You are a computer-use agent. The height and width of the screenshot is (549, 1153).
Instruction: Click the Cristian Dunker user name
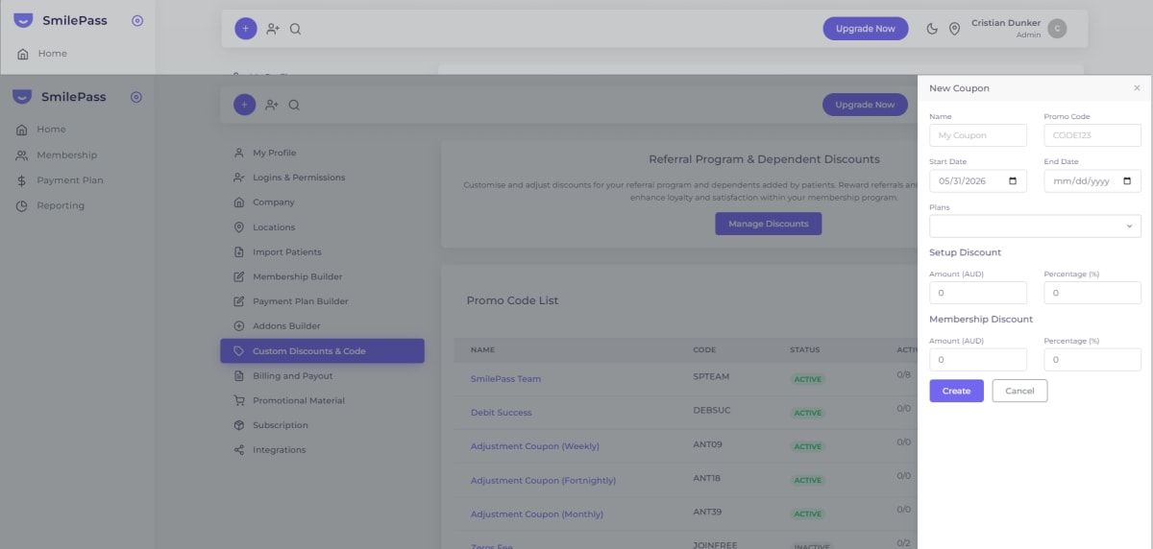click(1006, 23)
